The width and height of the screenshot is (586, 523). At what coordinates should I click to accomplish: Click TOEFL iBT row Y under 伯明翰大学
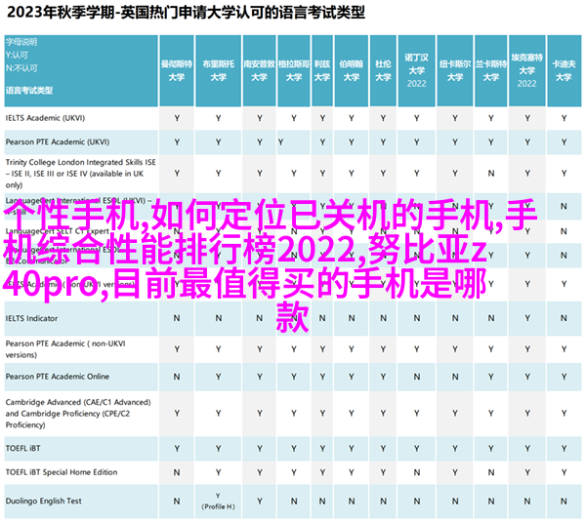(x=352, y=448)
